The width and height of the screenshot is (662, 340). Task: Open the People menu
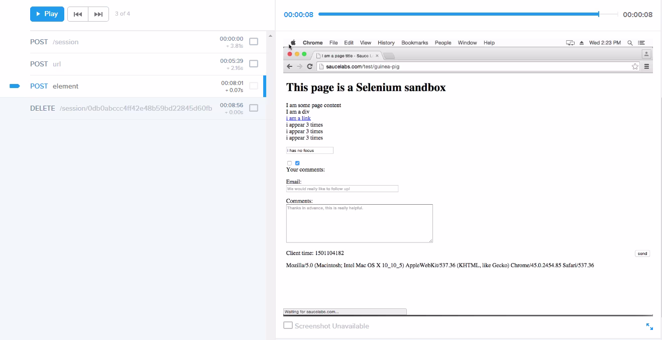(443, 43)
